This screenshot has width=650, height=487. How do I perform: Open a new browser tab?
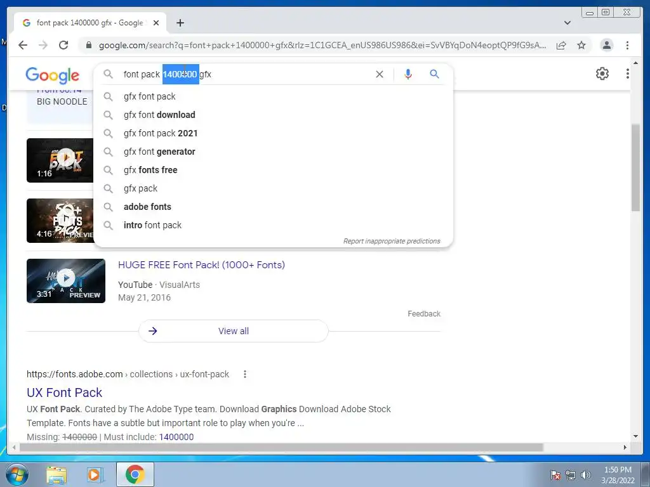click(x=180, y=23)
